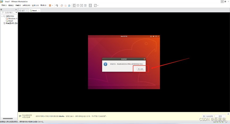Viewport: 230px width, 124px height.
Task: Open the Help menu
Action: point(43,5)
